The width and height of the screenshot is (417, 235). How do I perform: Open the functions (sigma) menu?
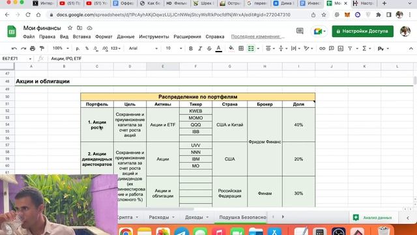[366, 48]
